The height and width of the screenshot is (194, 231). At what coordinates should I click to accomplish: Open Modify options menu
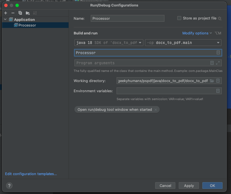tap(197, 33)
